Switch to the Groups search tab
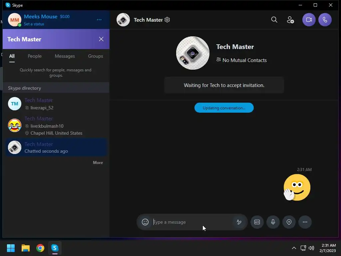Viewport: 341px width, 256px height. [x=96, y=56]
